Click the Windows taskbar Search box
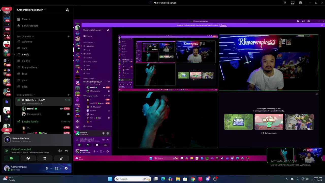 tap(133, 179)
